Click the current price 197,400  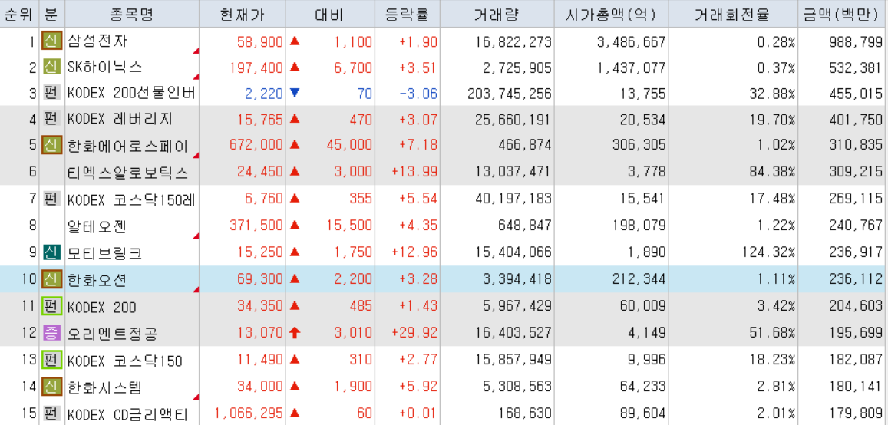point(256,68)
